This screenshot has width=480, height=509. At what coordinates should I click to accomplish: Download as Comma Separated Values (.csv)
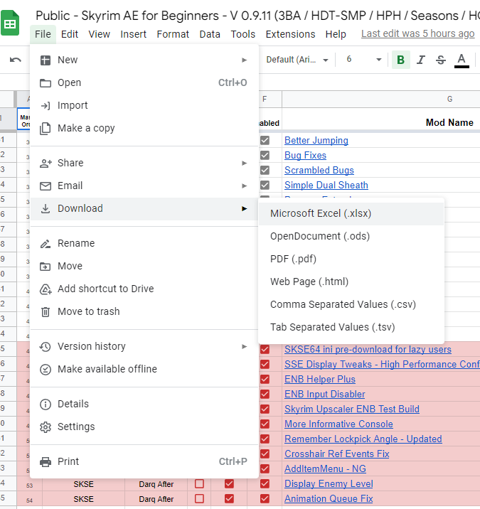351,304
